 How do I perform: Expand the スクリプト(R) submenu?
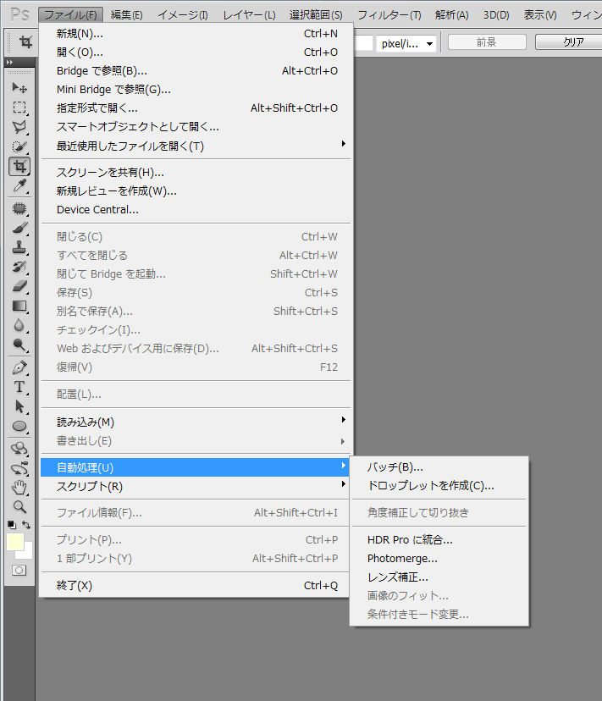tap(196, 486)
